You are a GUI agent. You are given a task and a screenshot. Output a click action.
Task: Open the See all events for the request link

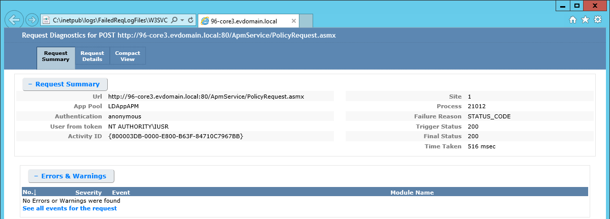point(70,208)
